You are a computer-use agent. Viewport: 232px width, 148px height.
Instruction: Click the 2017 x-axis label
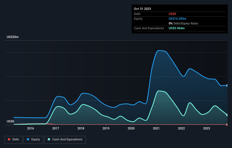[56, 128]
